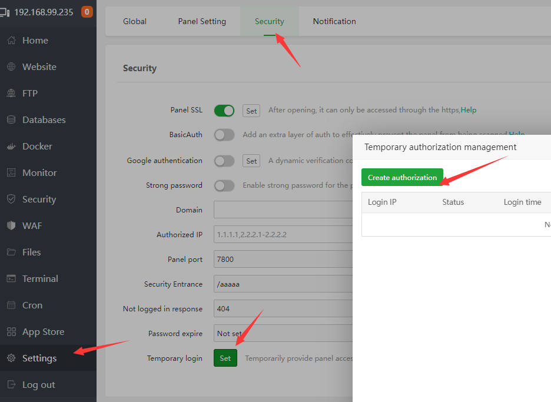Click the Cron calendar icon
The height and width of the screenshot is (402, 551).
11,305
